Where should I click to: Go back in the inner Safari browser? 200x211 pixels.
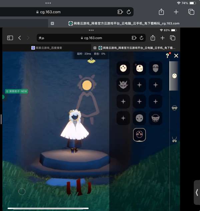pos(20,38)
